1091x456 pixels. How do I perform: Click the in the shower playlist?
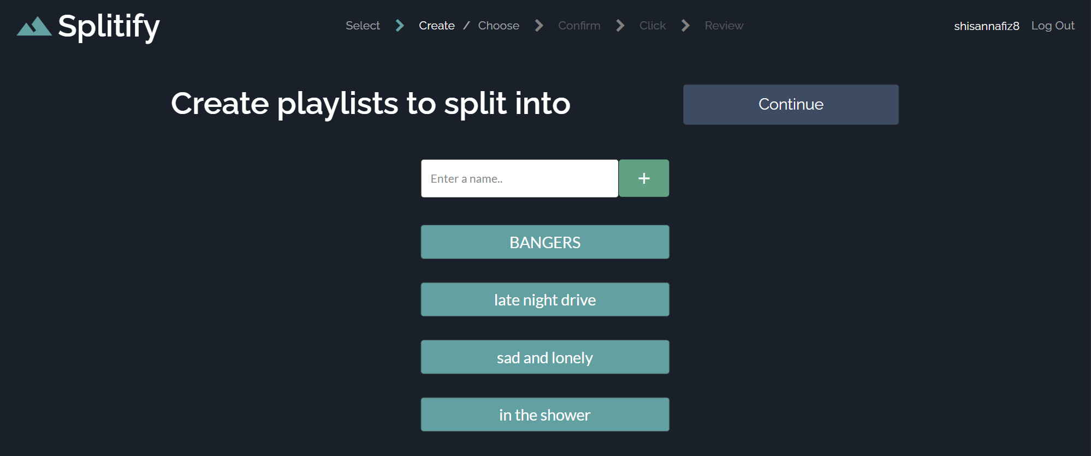544,415
